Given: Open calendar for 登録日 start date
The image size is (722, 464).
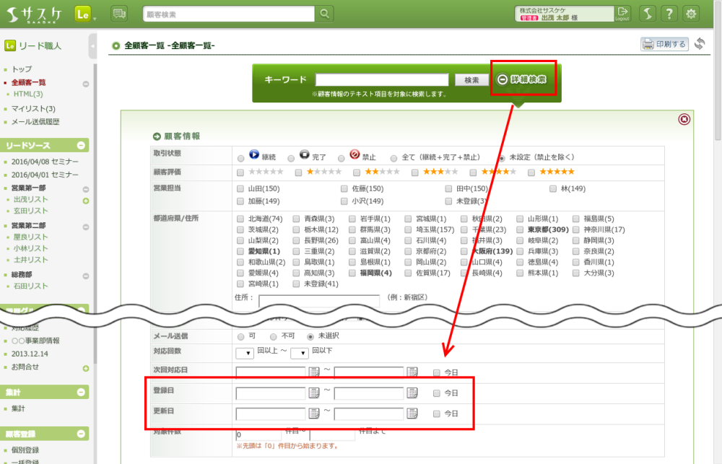Looking at the screenshot, I should coord(314,393).
